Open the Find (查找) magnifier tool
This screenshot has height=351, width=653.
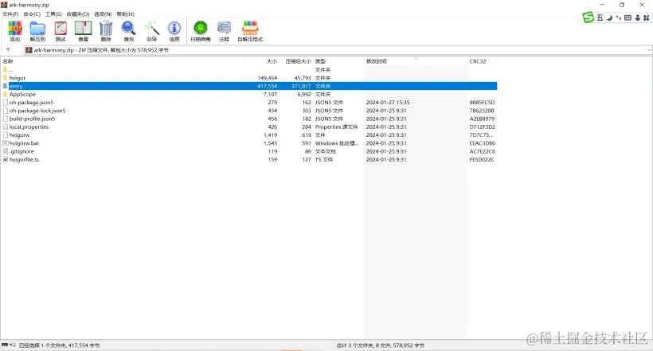pyautogui.click(x=129, y=31)
